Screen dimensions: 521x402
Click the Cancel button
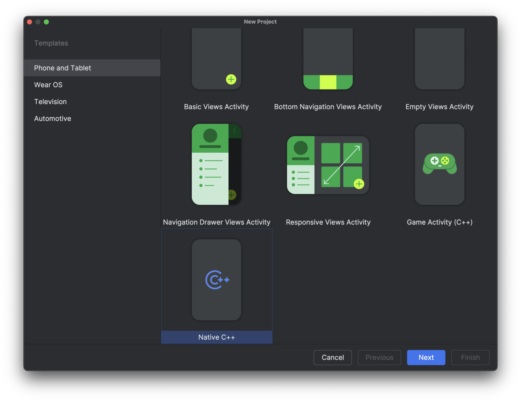(x=333, y=358)
